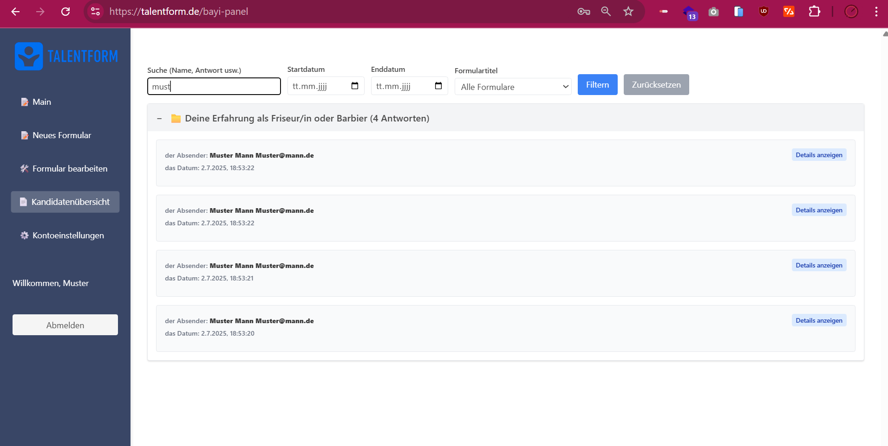
Task: Open browser three-dot menu
Action: coord(876,12)
